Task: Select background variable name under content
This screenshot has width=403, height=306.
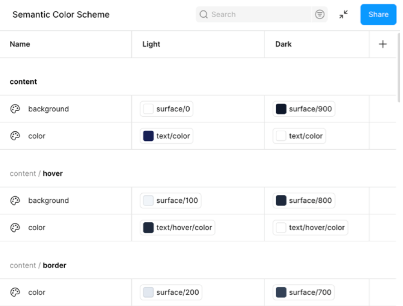Action: 48,109
